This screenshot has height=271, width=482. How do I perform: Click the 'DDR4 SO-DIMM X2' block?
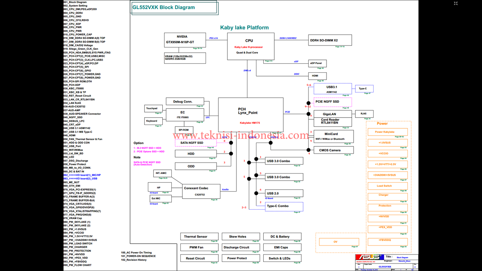(330, 40)
